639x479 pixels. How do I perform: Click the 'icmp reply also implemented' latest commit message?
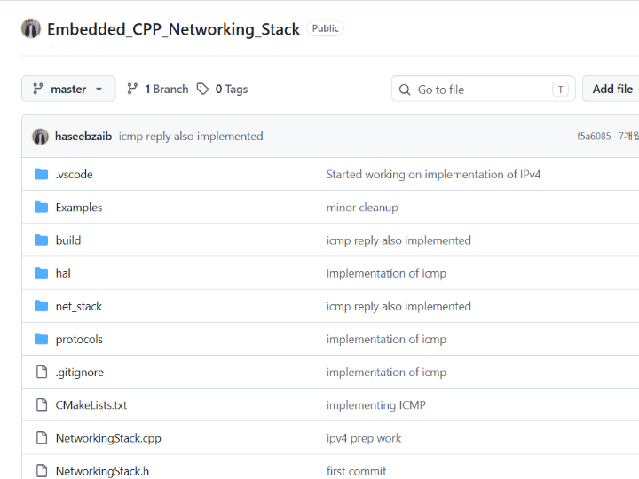(191, 137)
